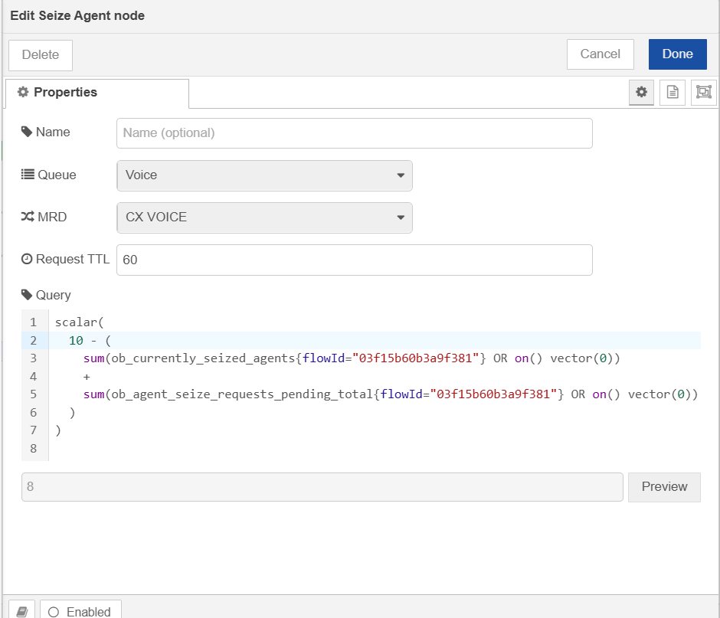
Task: Click the list icon beside Queue
Action: [x=28, y=175]
